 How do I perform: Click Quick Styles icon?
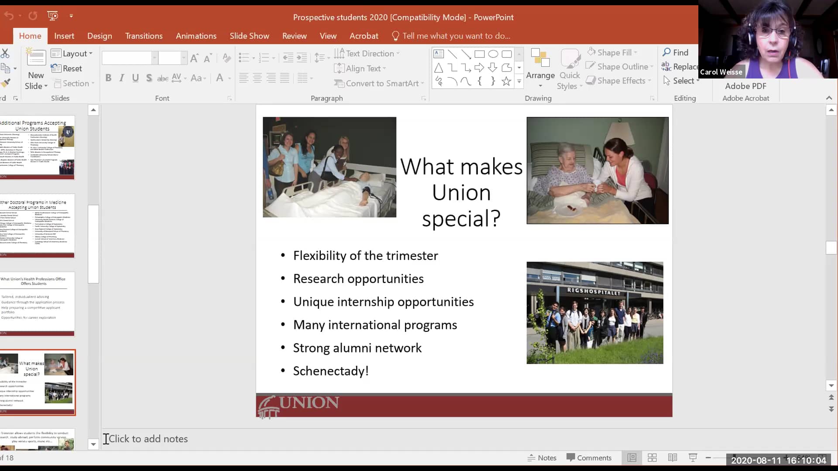click(x=570, y=58)
